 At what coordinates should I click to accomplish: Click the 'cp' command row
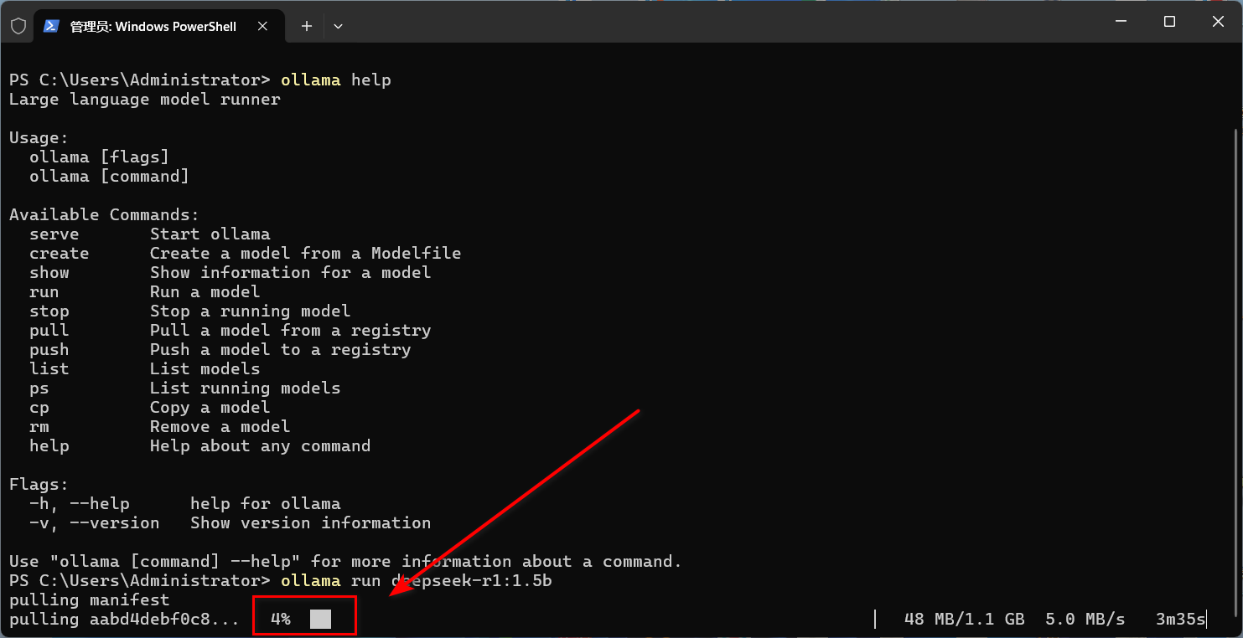point(150,408)
